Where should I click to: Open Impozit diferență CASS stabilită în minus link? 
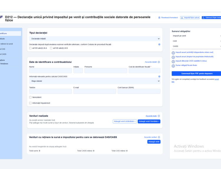pyautogui.click(x=191, y=61)
